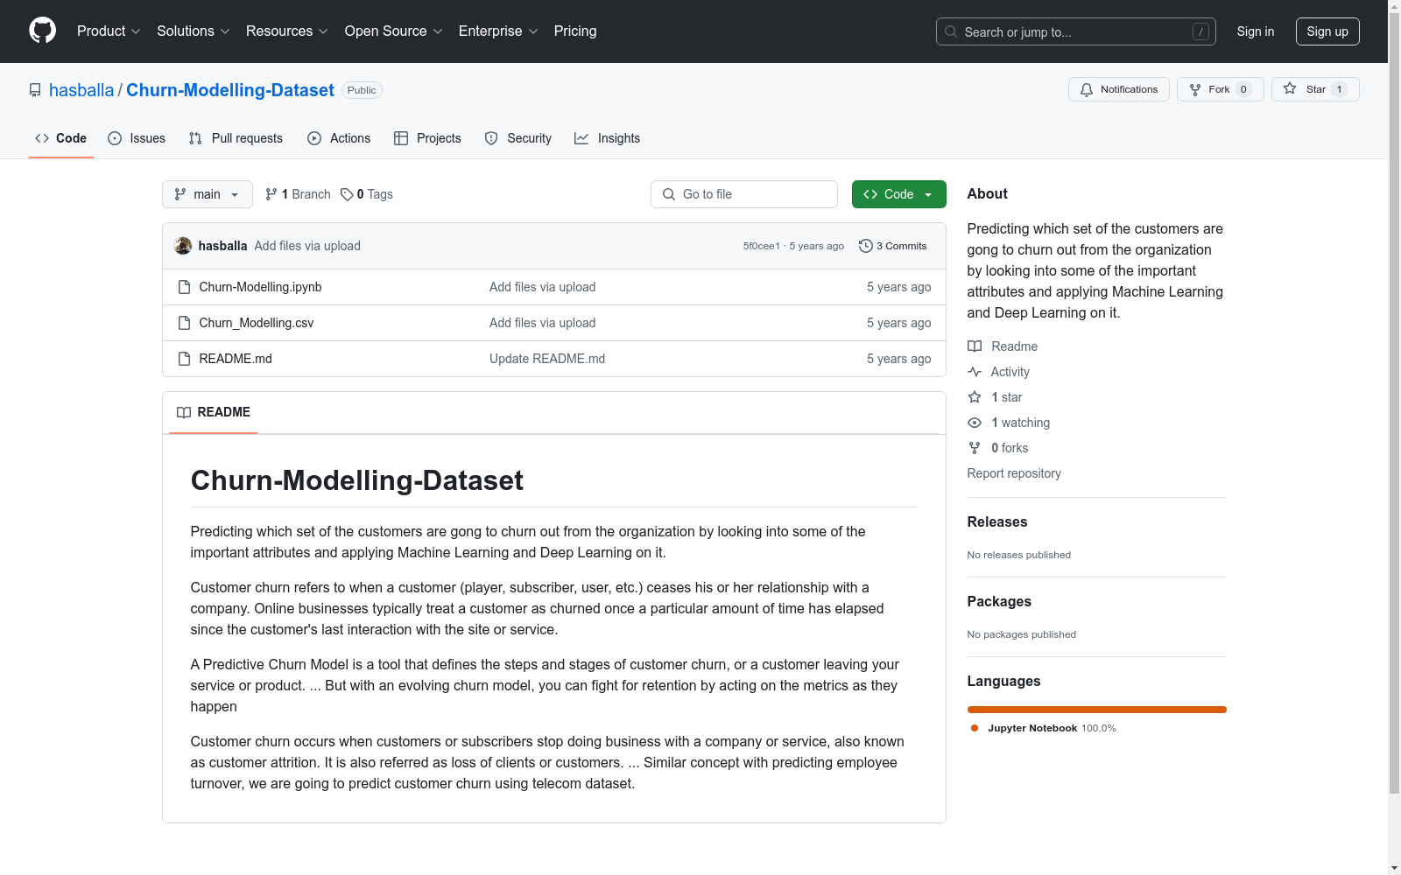Open the Churn_Modelling.csv file
Viewport: 1401px width, 875px height.
[257, 323]
